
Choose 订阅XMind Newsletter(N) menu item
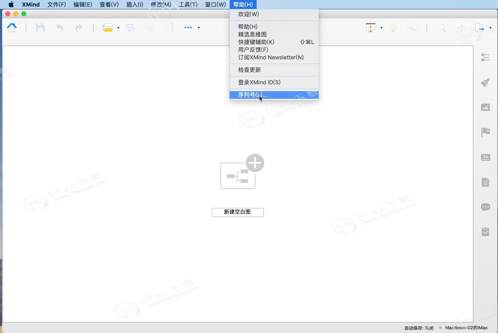point(274,57)
